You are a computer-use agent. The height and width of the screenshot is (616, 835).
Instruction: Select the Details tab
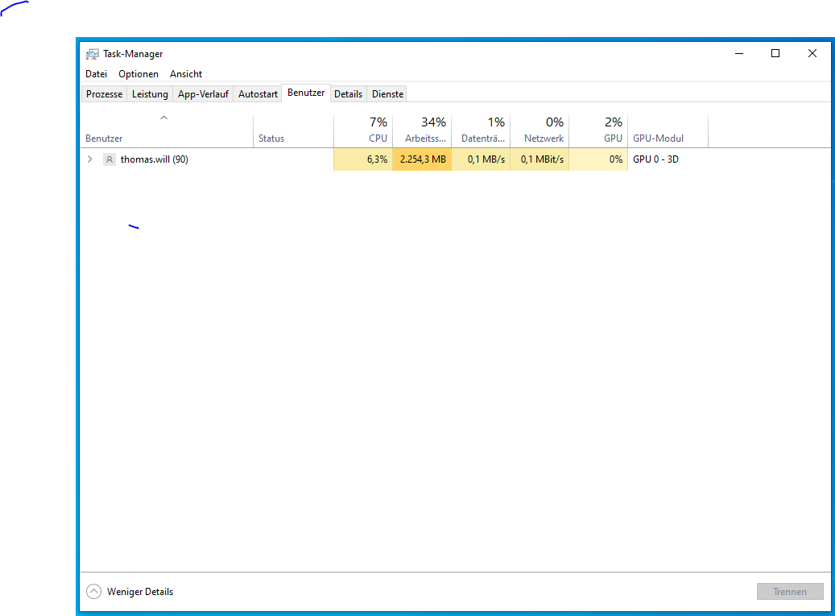348,94
